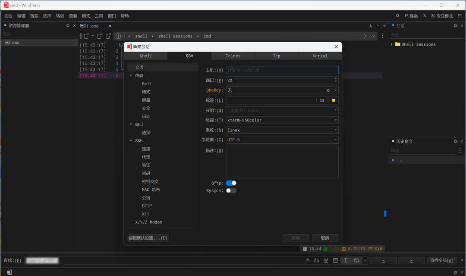Image resolution: width=466 pixels, height=276 pixels.
Task: Click the 主机 host address input field
Action: pyautogui.click(x=282, y=70)
